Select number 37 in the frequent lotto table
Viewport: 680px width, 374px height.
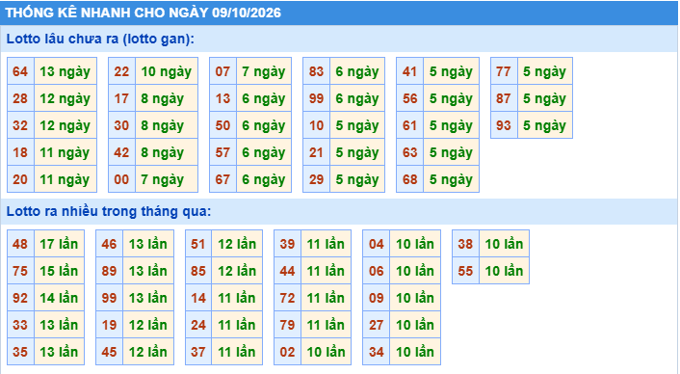pyautogui.click(x=198, y=351)
